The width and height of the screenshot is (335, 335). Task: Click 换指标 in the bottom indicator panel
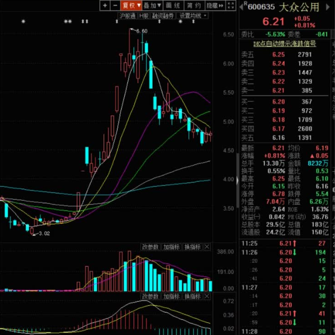[x=192, y=297]
